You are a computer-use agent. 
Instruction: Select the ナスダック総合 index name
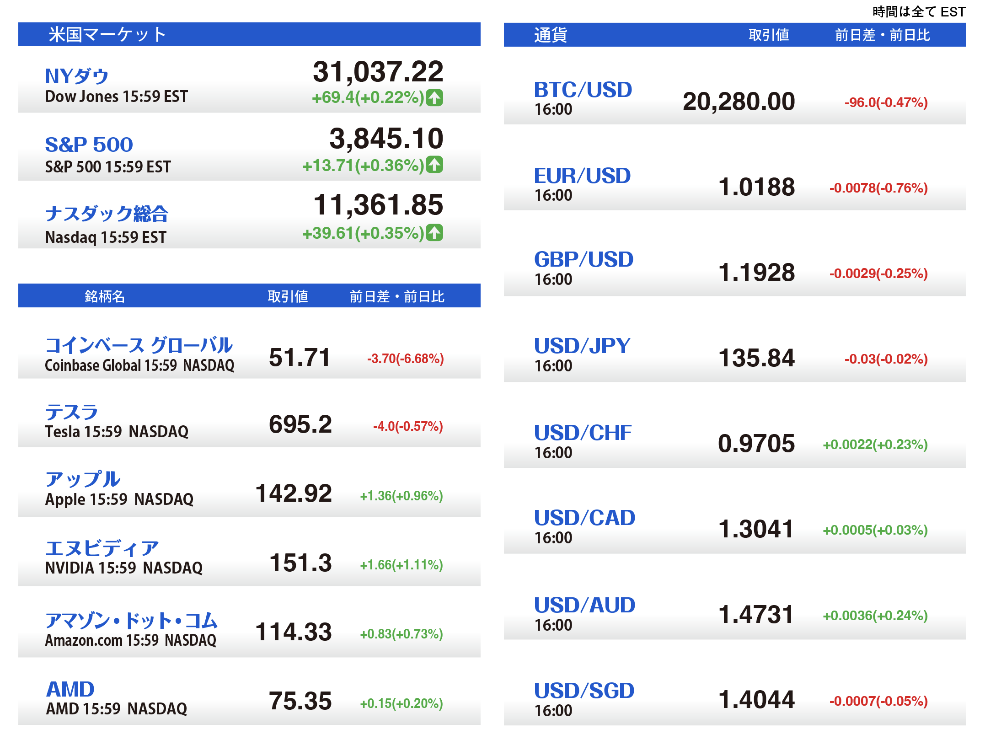click(107, 214)
